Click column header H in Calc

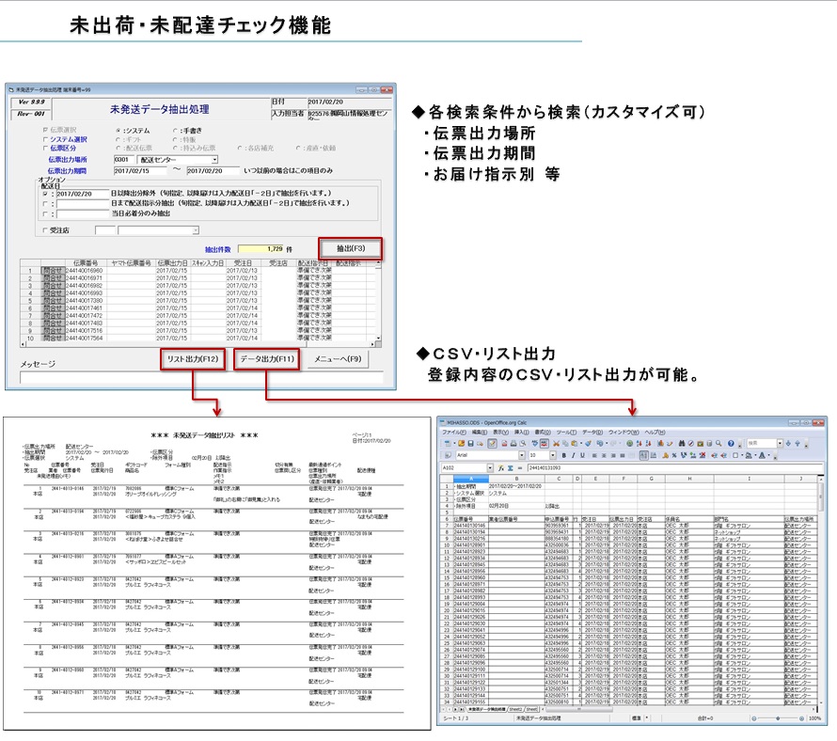(689, 479)
